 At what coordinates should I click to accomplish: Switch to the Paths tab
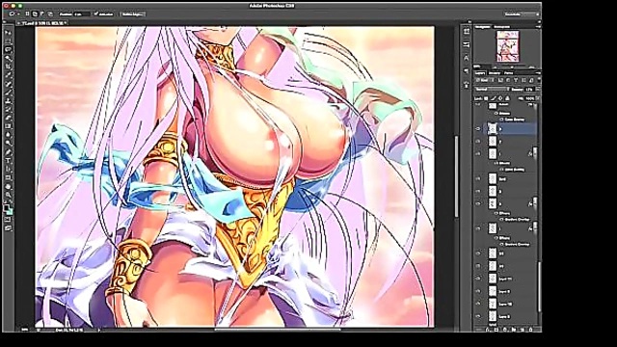click(508, 73)
